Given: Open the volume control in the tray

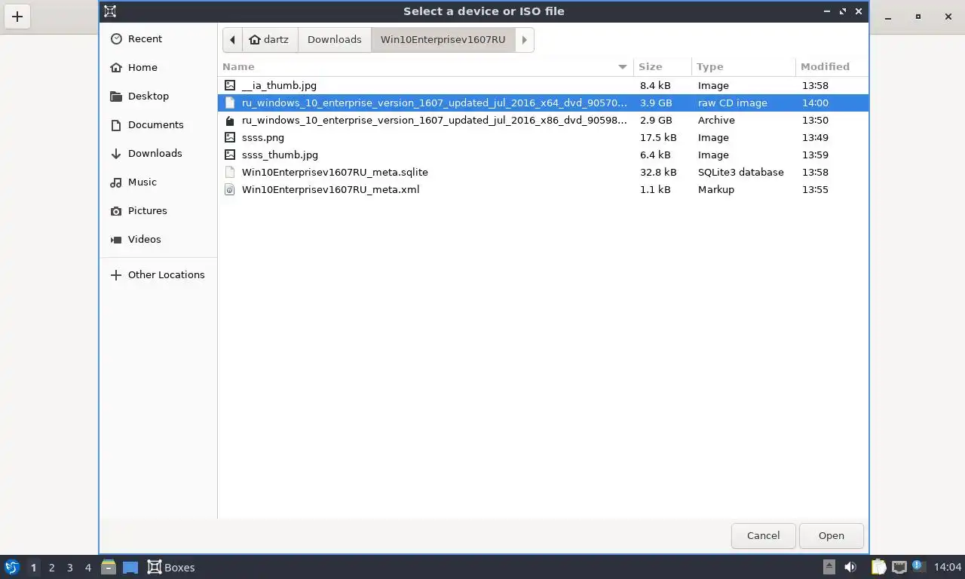Looking at the screenshot, I should [850, 567].
